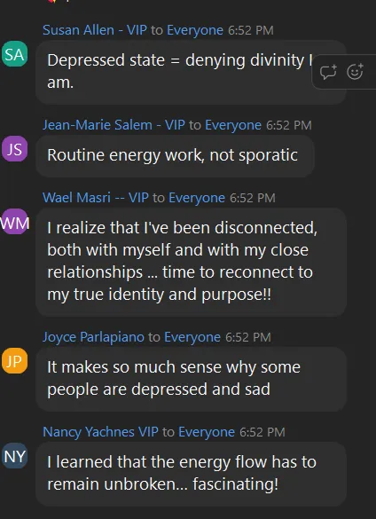Image resolution: width=376 pixels, height=519 pixels.
Task: Click Everyone recipient in Susan Allen's header
Action: (195, 30)
